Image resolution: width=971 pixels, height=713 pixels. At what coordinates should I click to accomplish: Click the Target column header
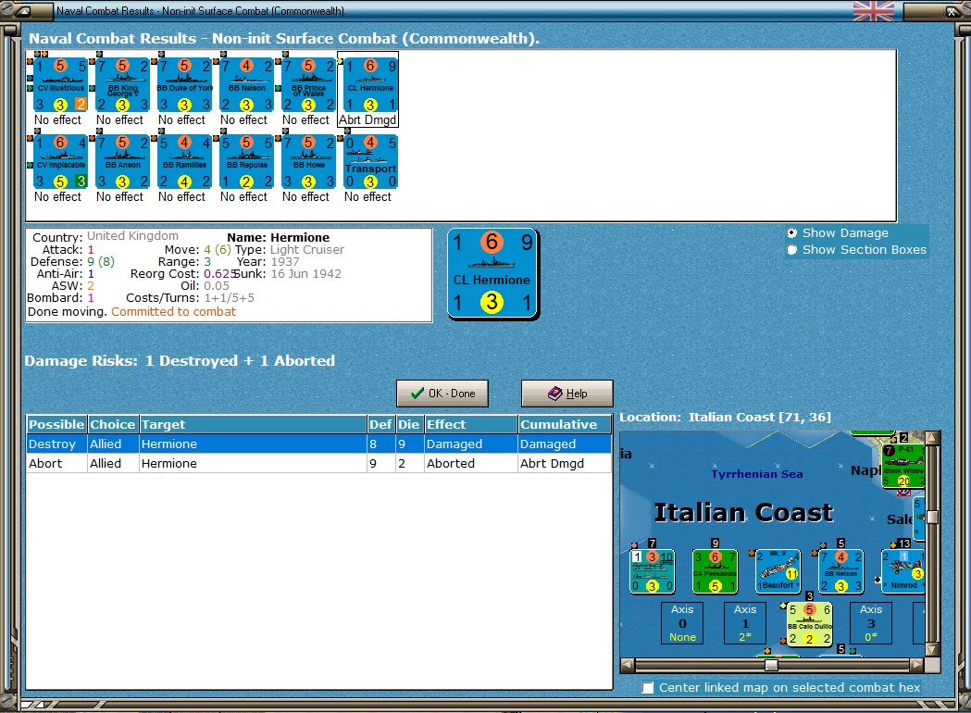(x=253, y=424)
